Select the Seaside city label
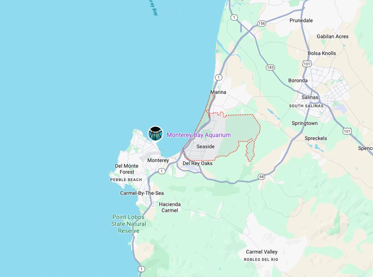The height and width of the screenshot is (277, 373). tap(206, 146)
